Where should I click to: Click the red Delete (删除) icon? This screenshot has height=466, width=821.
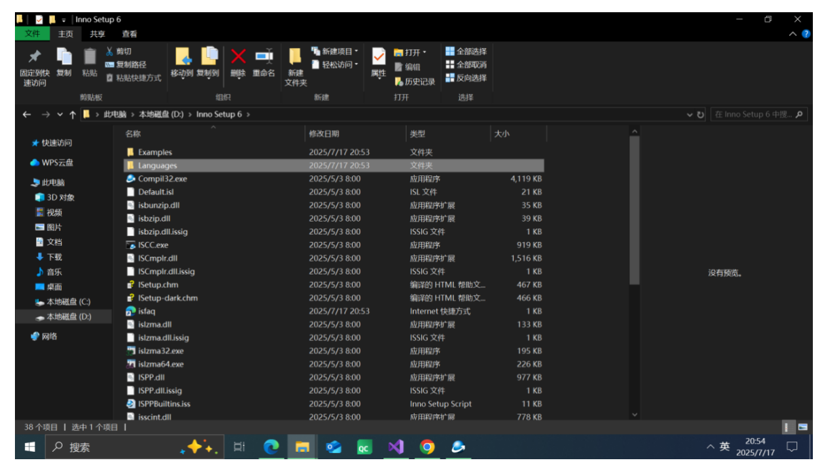[238, 56]
